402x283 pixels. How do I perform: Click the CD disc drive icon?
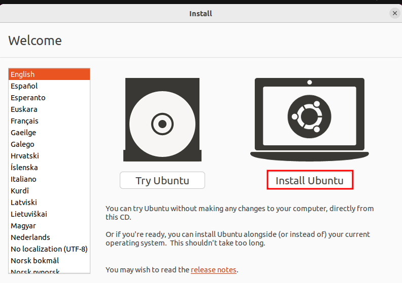162,120
